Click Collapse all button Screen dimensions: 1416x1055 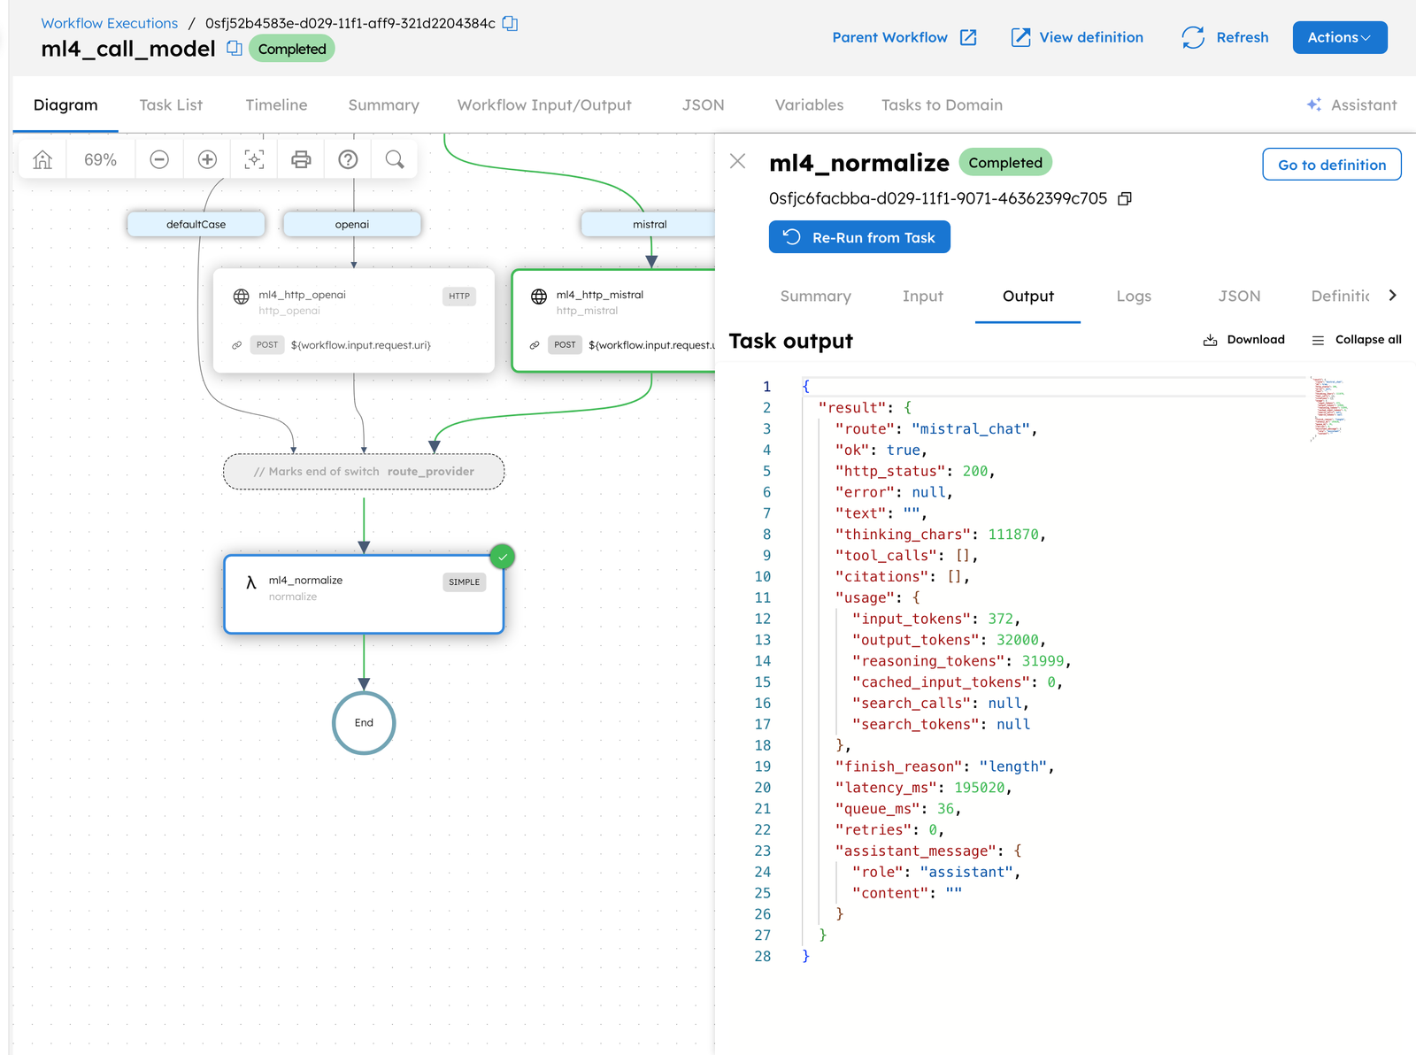tap(1357, 340)
